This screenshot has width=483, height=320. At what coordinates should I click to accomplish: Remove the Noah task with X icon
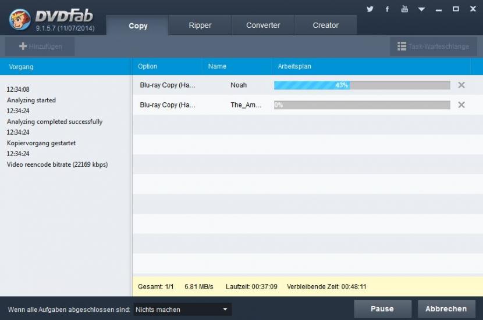coord(461,85)
